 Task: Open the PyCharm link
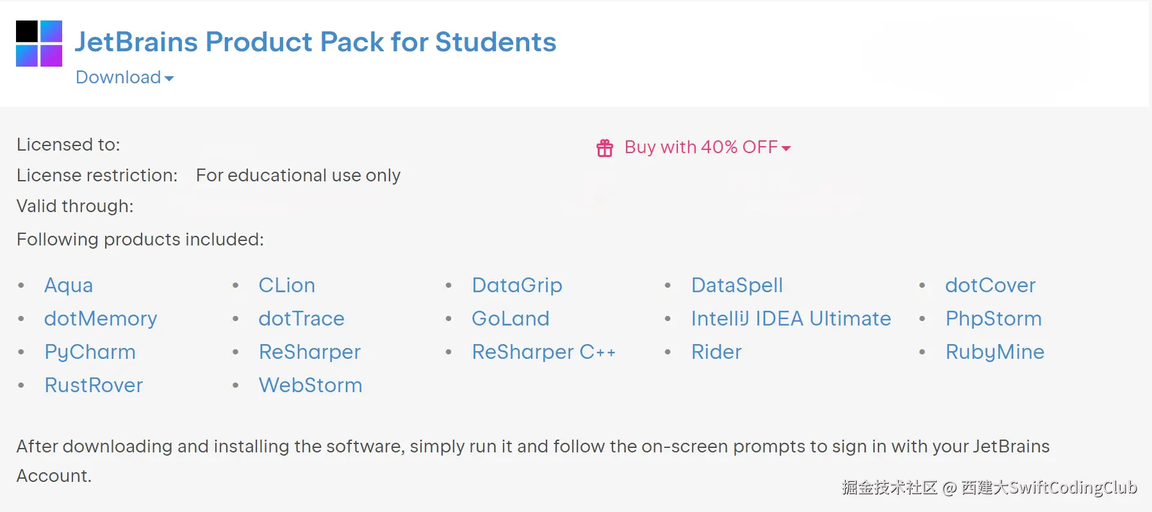pyautogui.click(x=90, y=352)
